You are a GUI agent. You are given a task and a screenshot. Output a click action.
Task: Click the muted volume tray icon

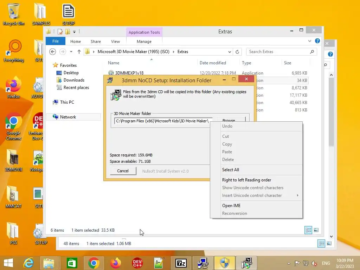(314, 263)
